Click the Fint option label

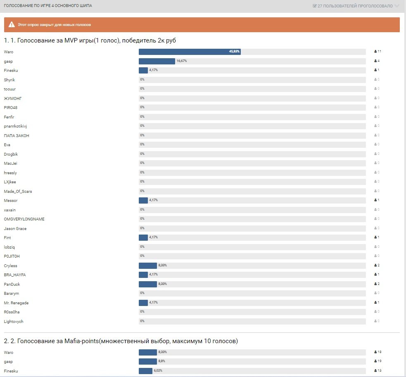(7, 238)
